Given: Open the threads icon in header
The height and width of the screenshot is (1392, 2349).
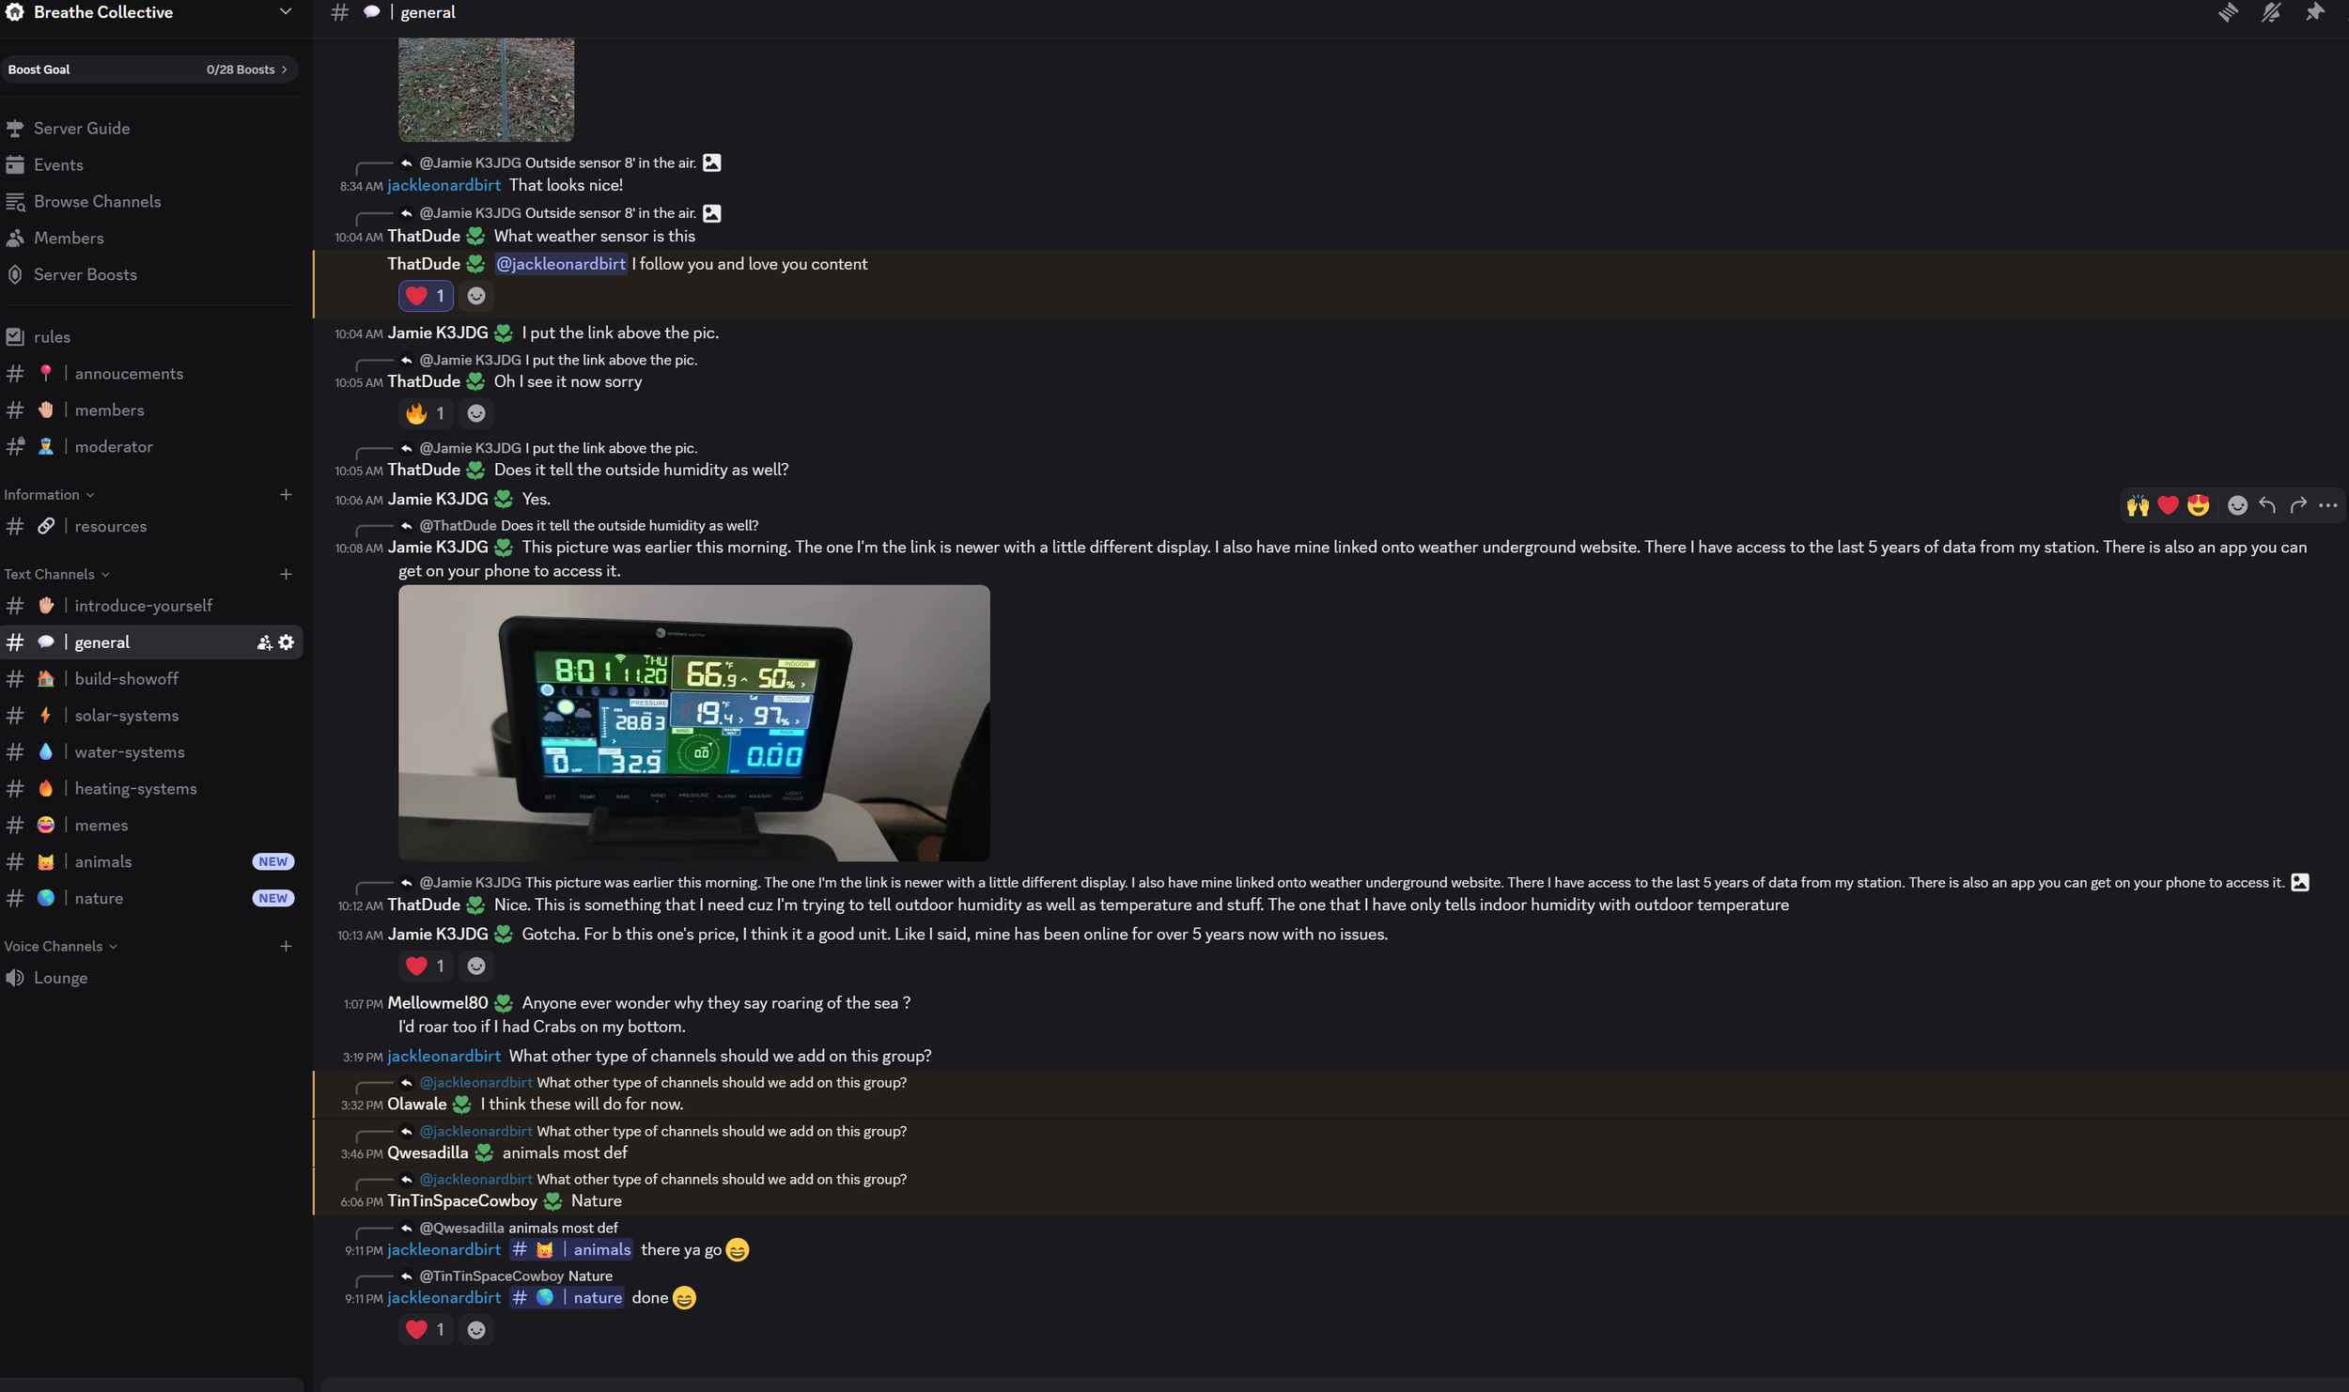Looking at the screenshot, I should (x=2228, y=12).
